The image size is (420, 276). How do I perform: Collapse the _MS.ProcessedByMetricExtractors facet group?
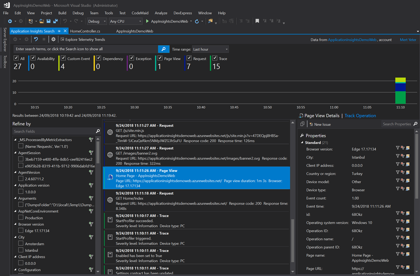[x=15, y=140]
